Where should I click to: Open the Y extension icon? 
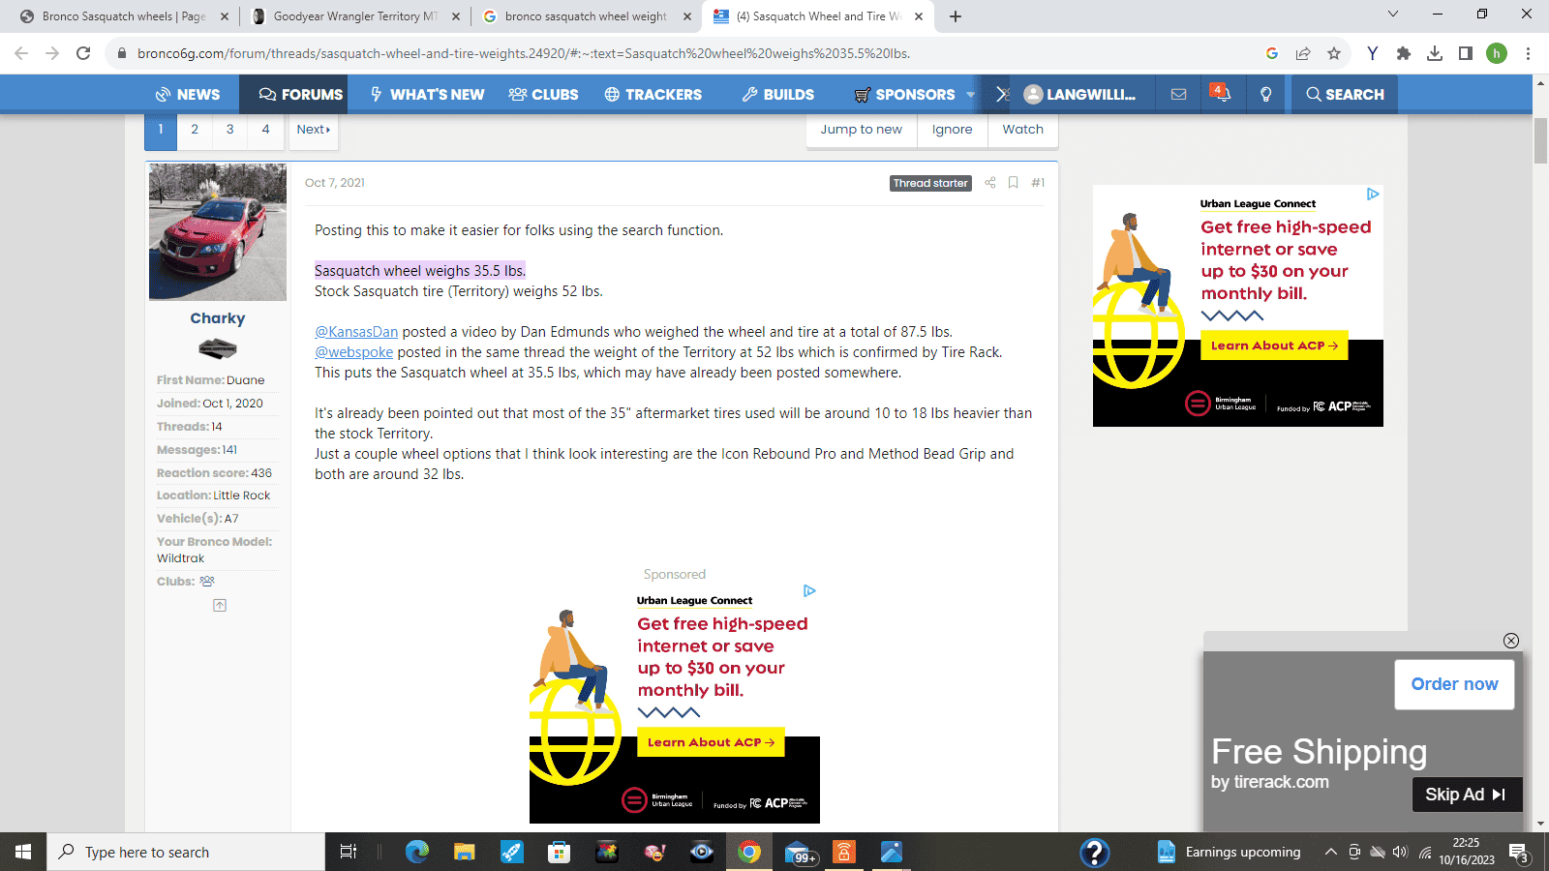click(1372, 53)
